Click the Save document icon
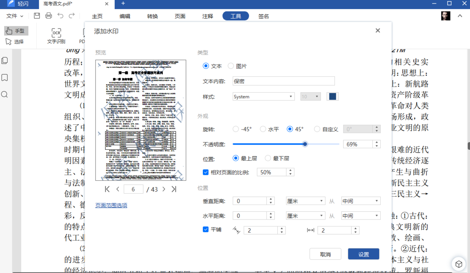 [x=36, y=16]
